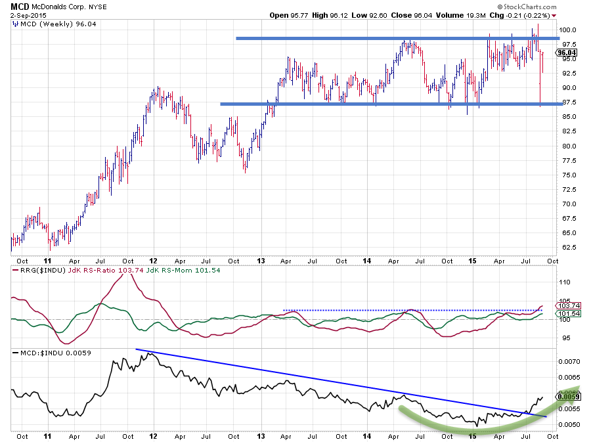The image size is (591, 442).
Task: Click the 0.0059 relative strength value tag
Action: [569, 397]
